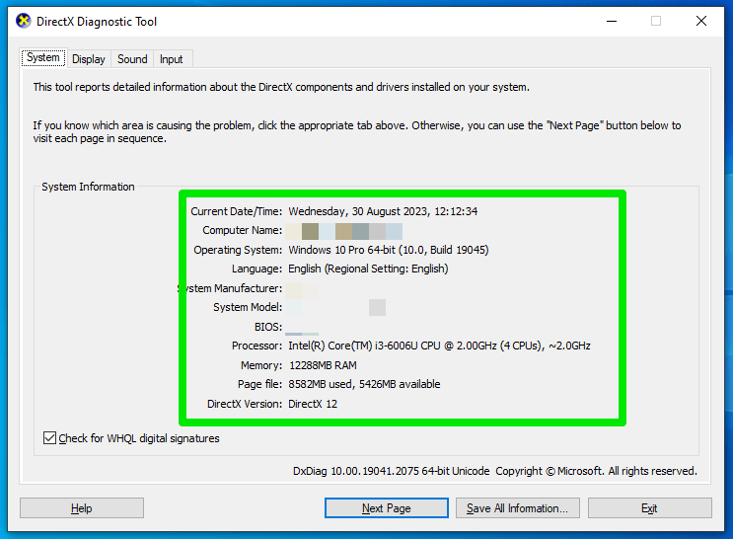Click the date value Wednesday, 30 August 2023

(x=383, y=211)
